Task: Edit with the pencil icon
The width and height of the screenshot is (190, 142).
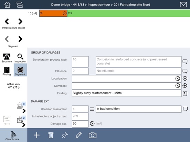Action: click(x=78, y=135)
